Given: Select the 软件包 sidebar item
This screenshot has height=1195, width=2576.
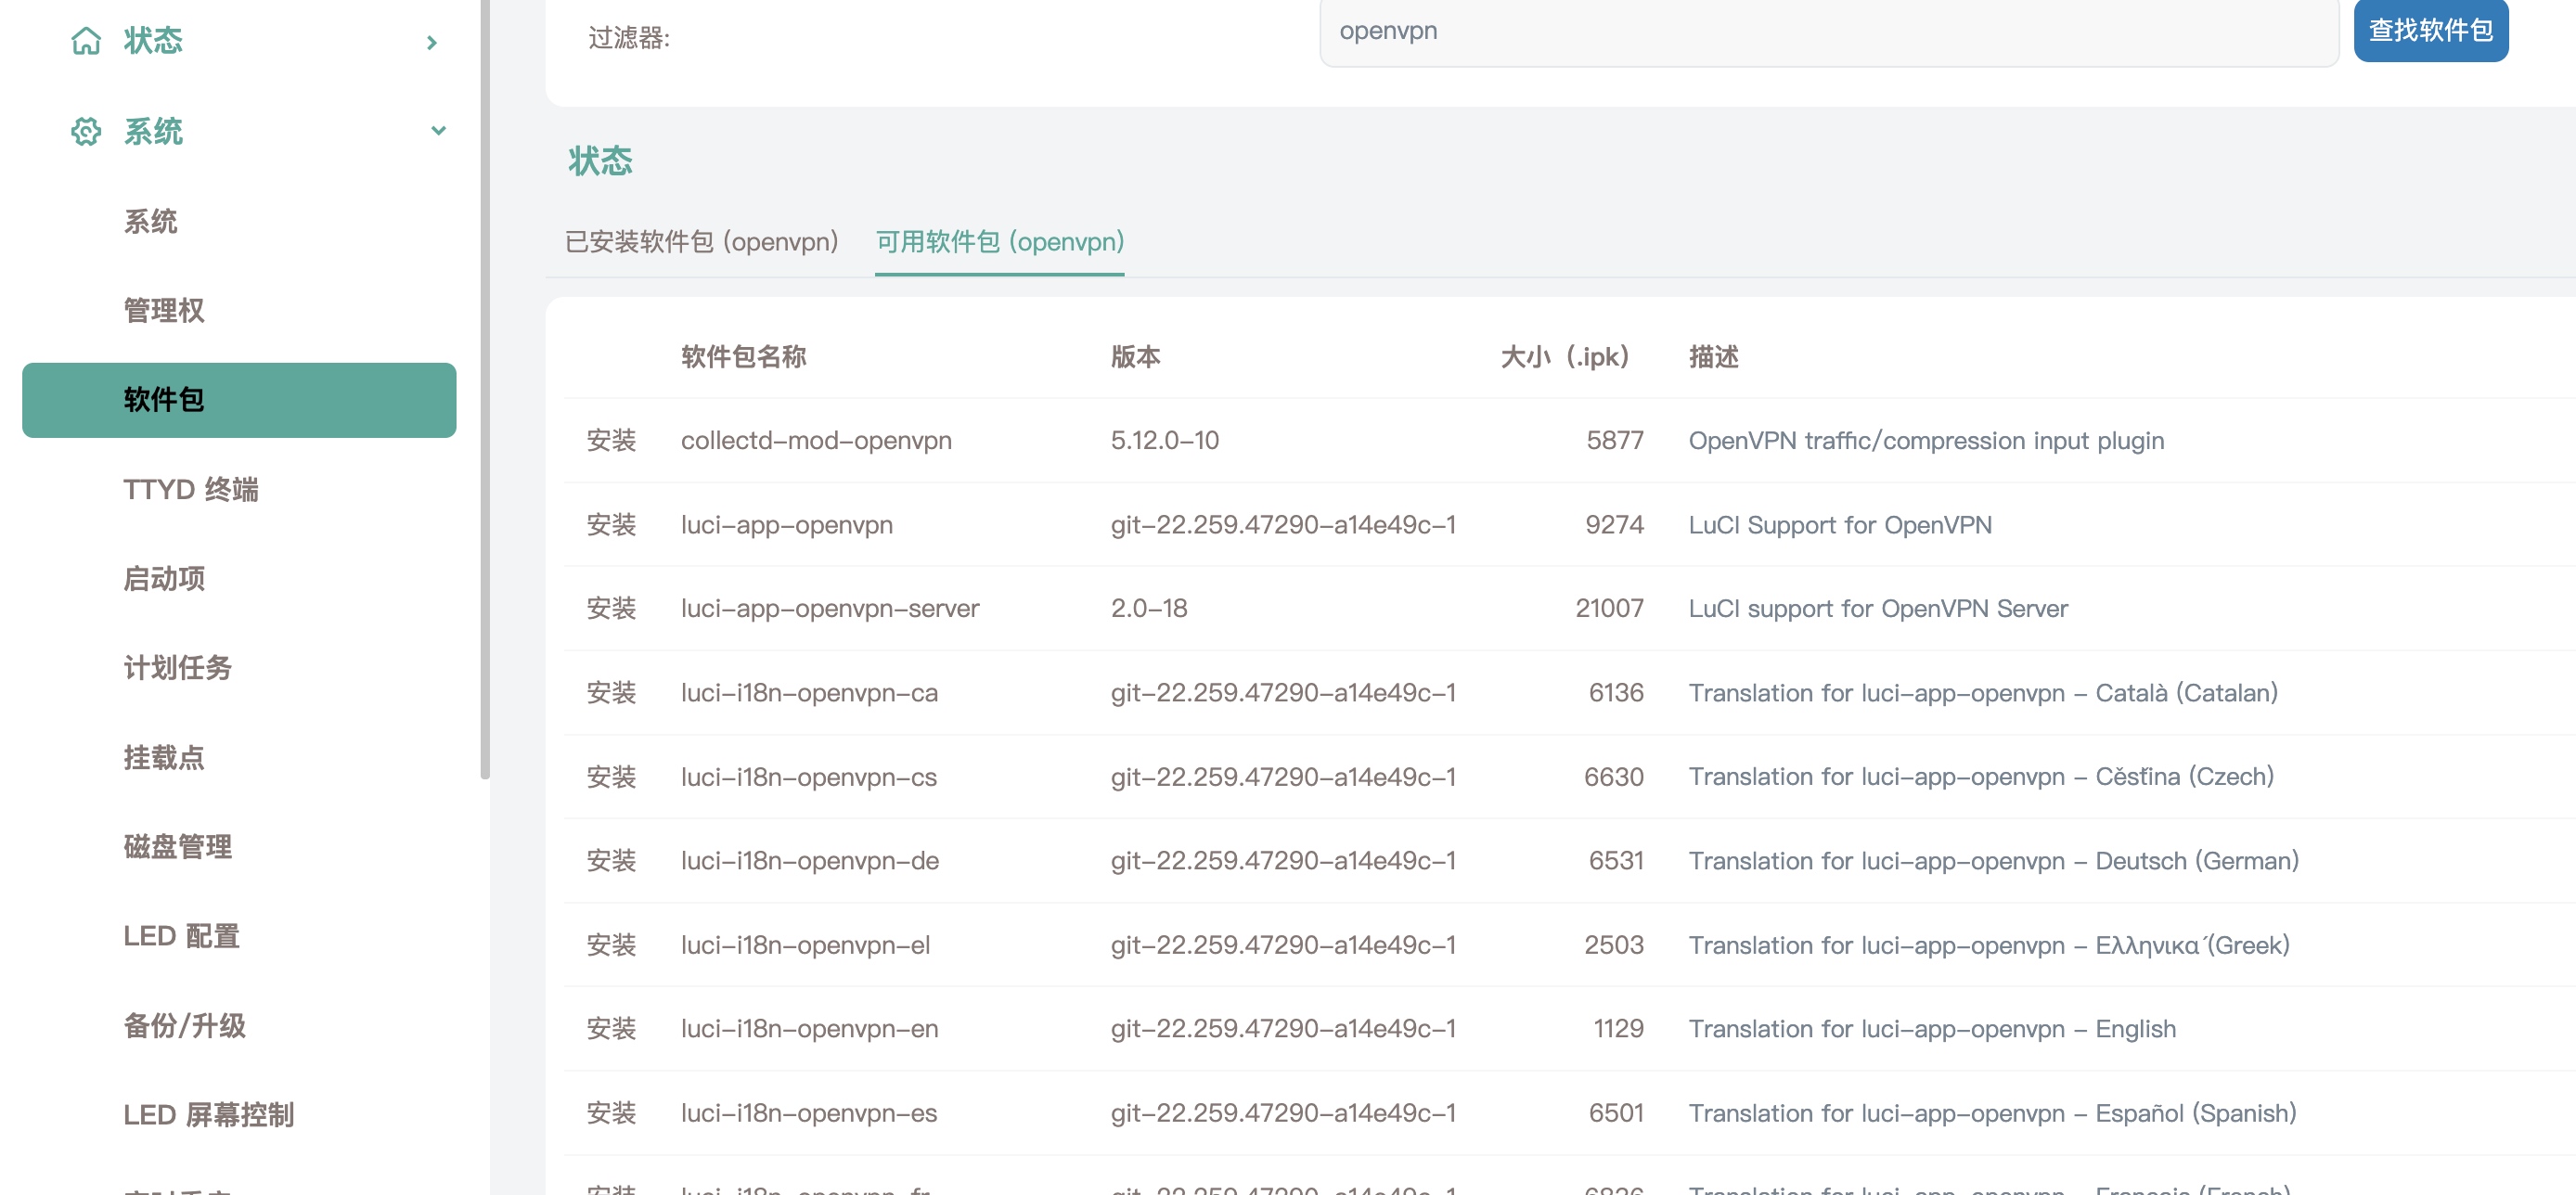Looking at the screenshot, I should pyautogui.click(x=239, y=400).
